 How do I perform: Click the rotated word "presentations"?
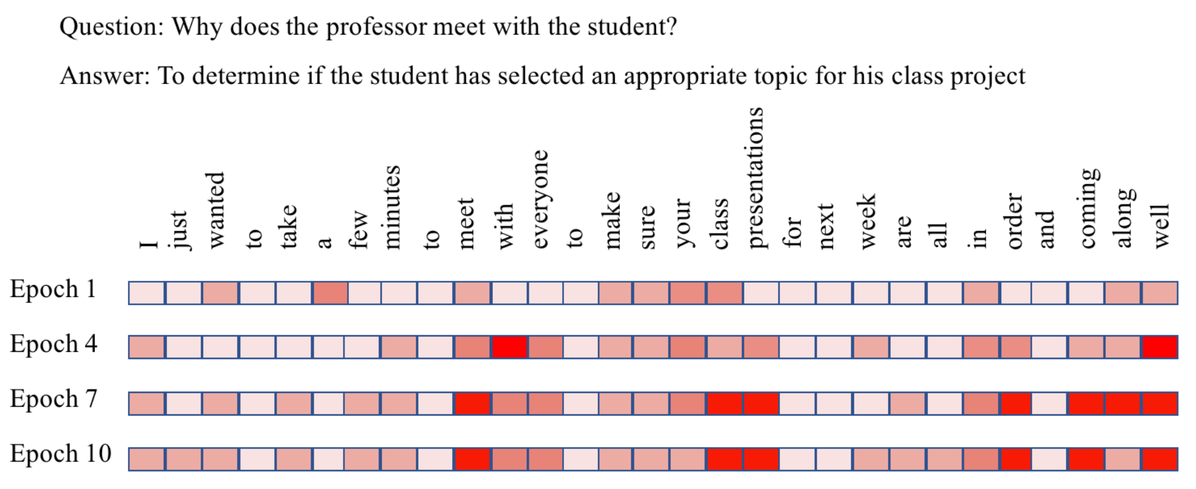point(756,178)
